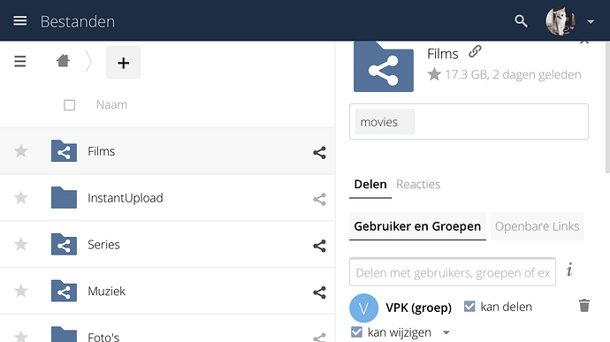Toggle the files sidebar list icon
This screenshot has height=342, width=610.
pyautogui.click(x=19, y=62)
